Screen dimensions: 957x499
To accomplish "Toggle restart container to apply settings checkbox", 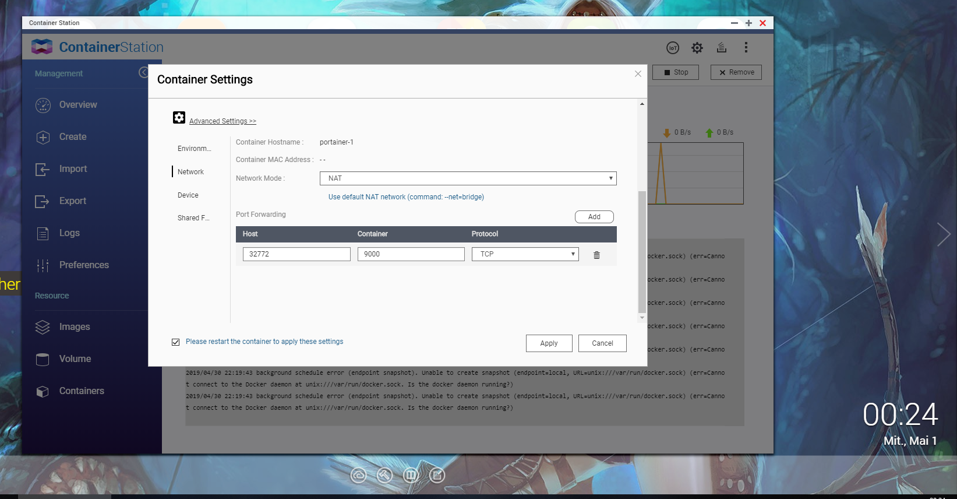I will point(175,342).
